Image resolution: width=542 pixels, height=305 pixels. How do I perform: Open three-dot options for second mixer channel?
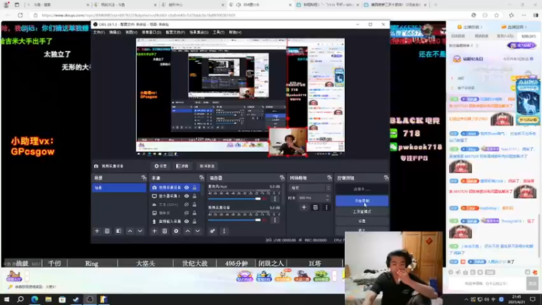click(275, 220)
